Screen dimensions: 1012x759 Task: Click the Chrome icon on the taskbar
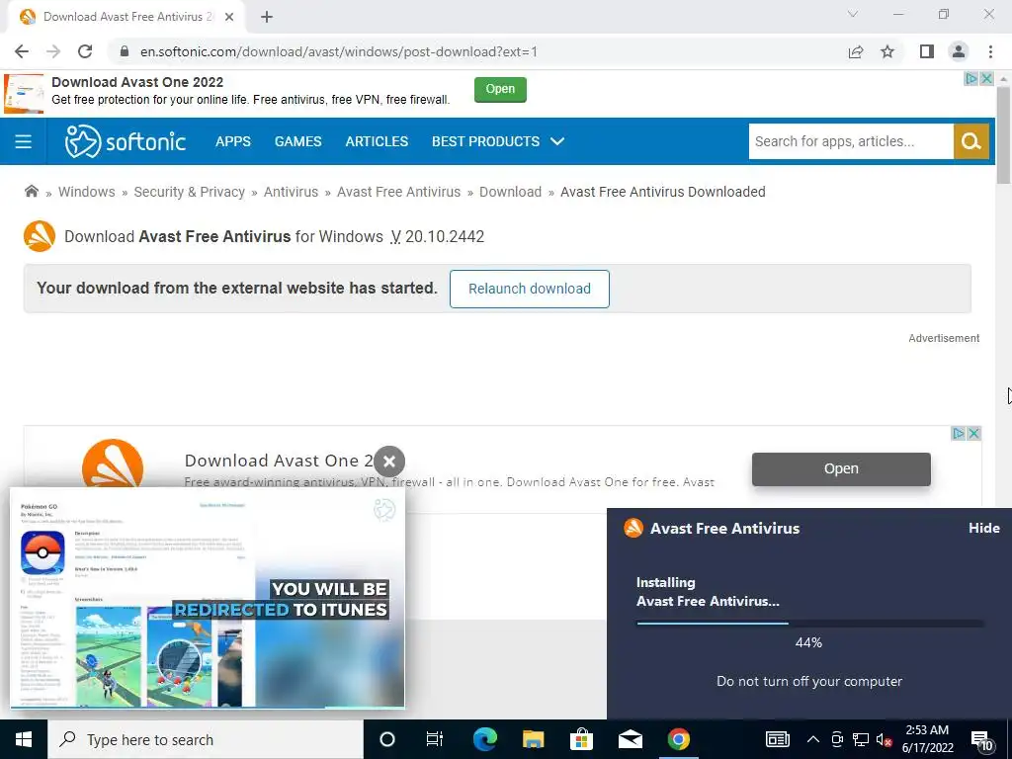tap(678, 739)
